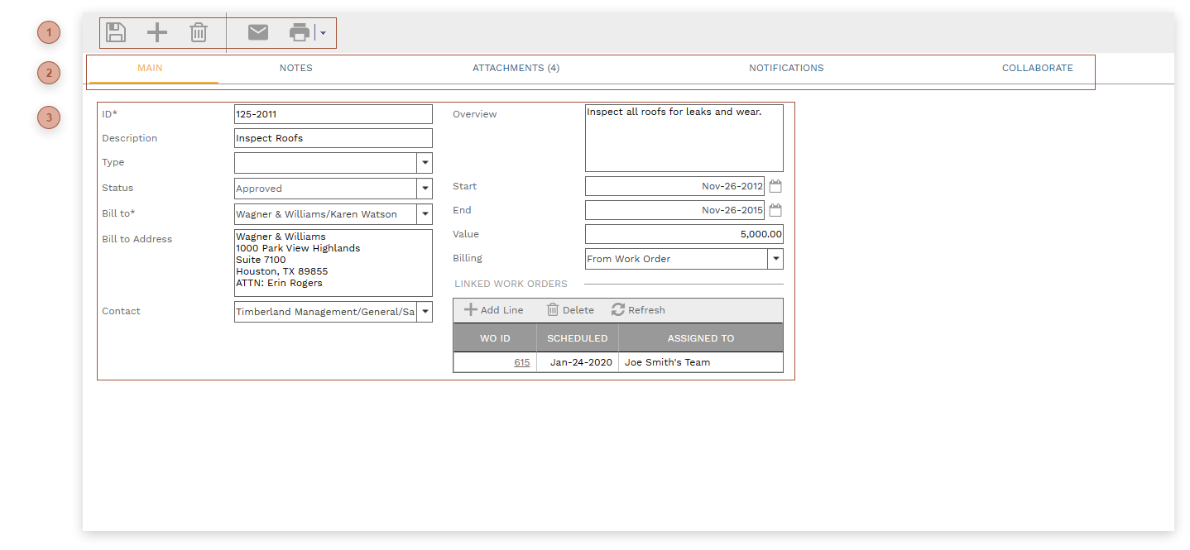Save the contract record
Screen dimensions: 1190x550
[116, 32]
